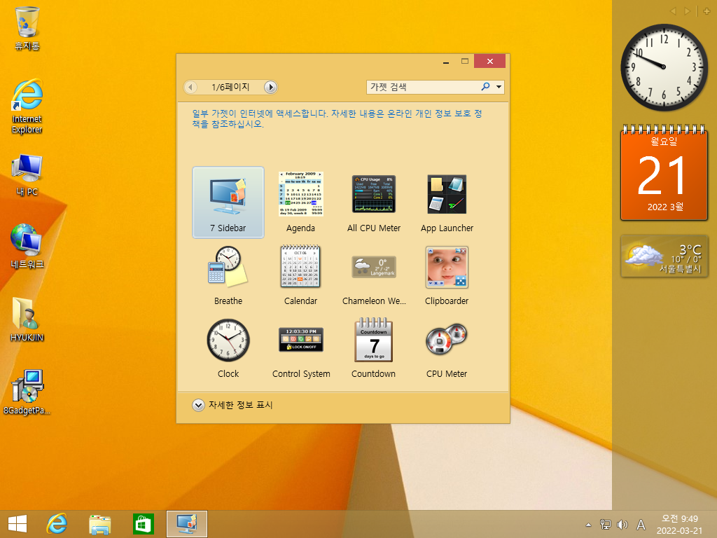
Task: Select the Calendar gadget in gallery
Action: click(300, 275)
